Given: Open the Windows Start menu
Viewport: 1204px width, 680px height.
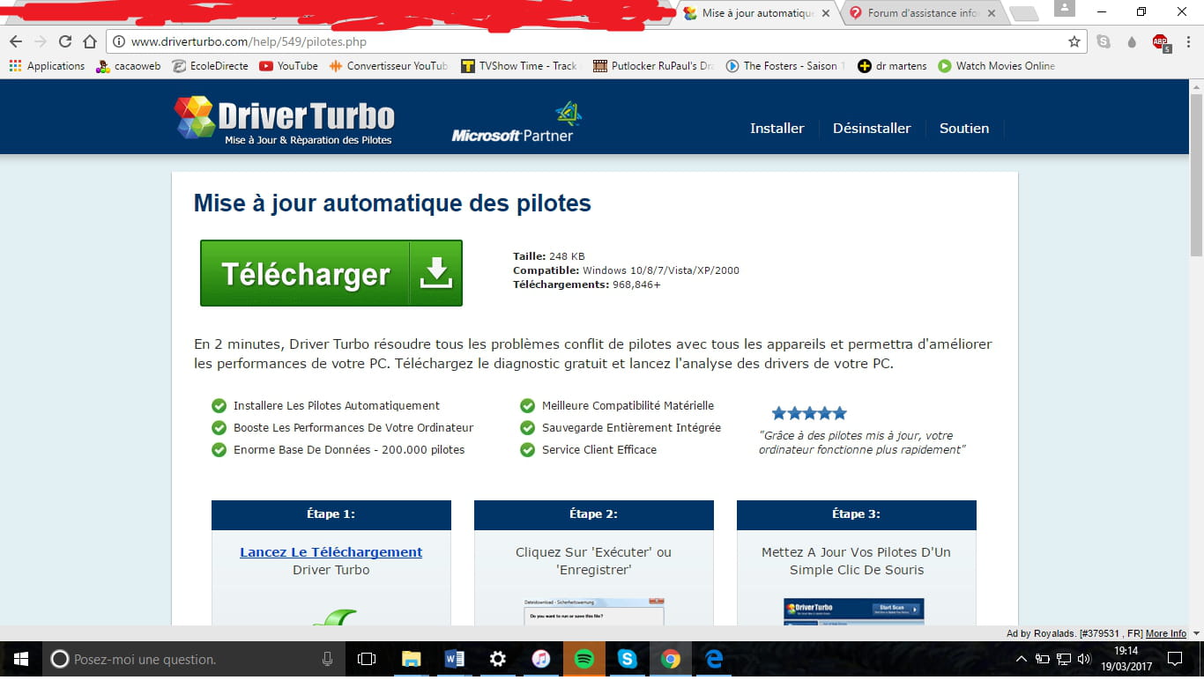Looking at the screenshot, I should tap(20, 659).
